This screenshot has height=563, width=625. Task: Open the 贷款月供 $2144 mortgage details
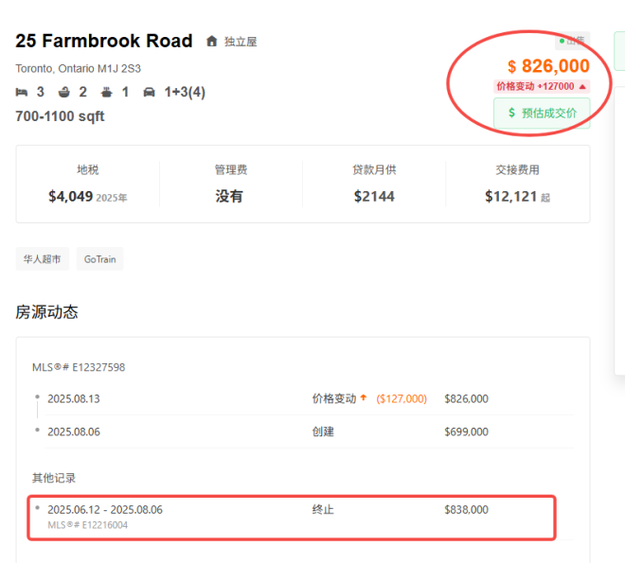374,185
